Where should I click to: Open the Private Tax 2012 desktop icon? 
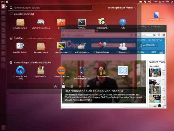pyautogui.click(x=156, y=16)
